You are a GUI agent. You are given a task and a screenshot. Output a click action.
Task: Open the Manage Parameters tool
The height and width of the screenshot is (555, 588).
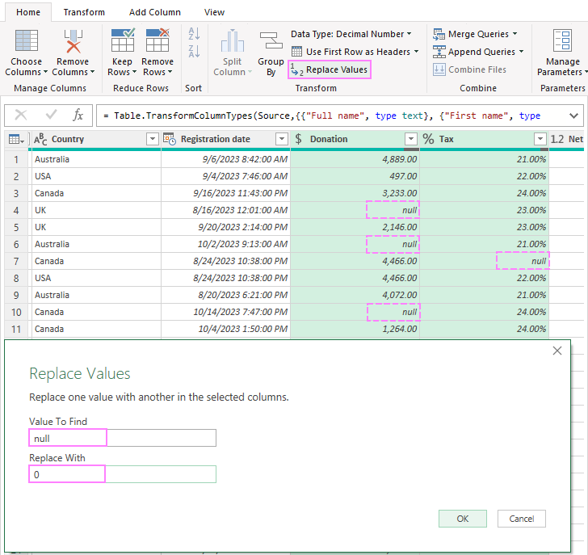pos(562,53)
